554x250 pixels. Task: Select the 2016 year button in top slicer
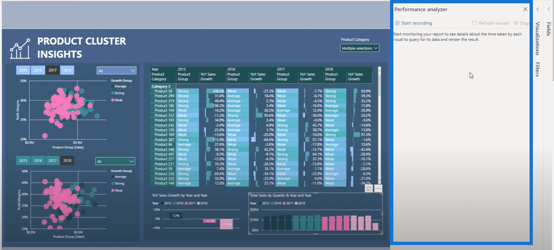[x=38, y=70]
